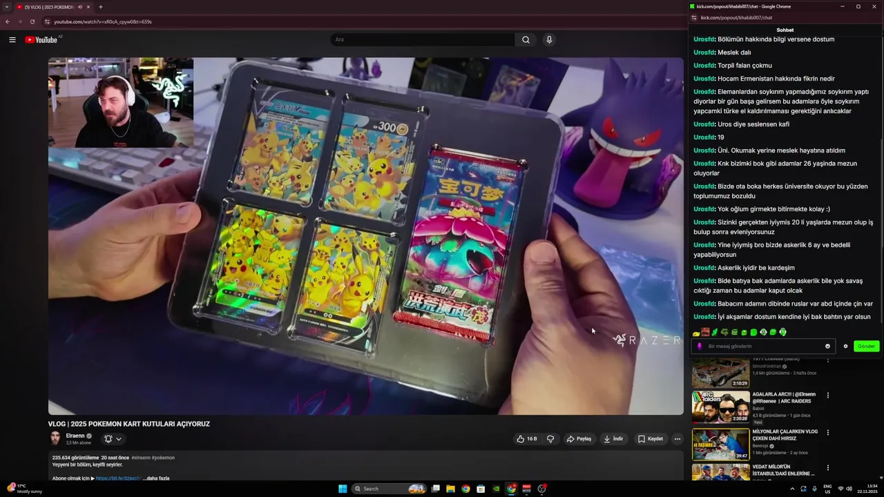This screenshot has width=884, height=497.
Task: Click the #elraenn hashtag
Action: coord(140,458)
